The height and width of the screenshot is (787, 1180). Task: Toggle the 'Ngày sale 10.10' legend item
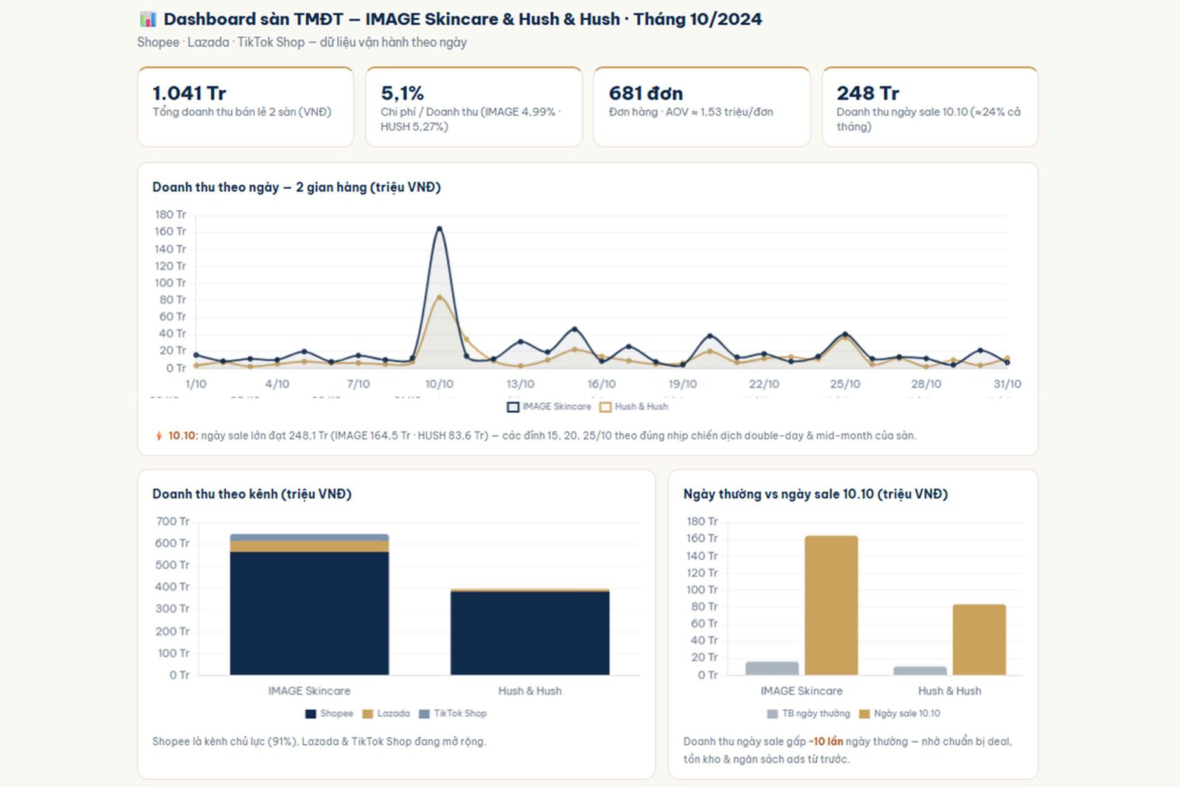900,713
